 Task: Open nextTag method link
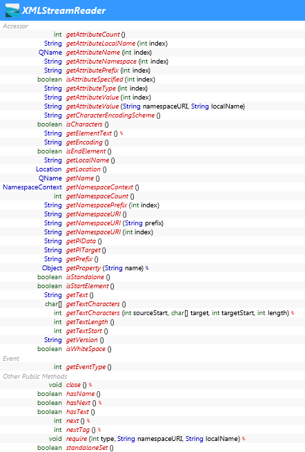coord(78,429)
